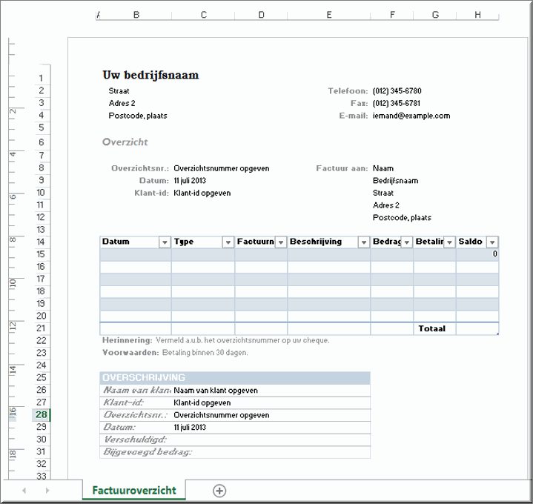Open the Beschrijving column filter dropdown
This screenshot has width=533, height=504.
click(x=364, y=242)
